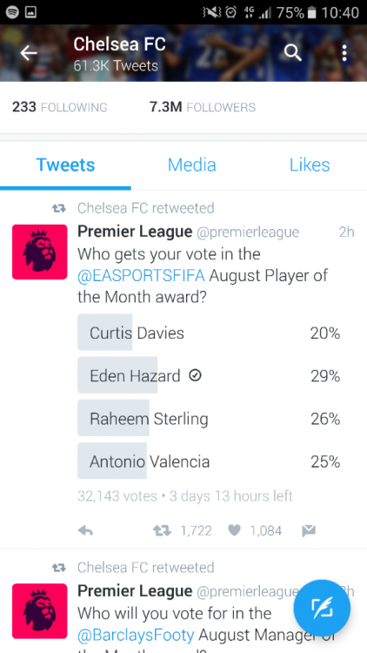Choose Raheem Sterling in the poll
The image size is (367, 653).
[209, 419]
